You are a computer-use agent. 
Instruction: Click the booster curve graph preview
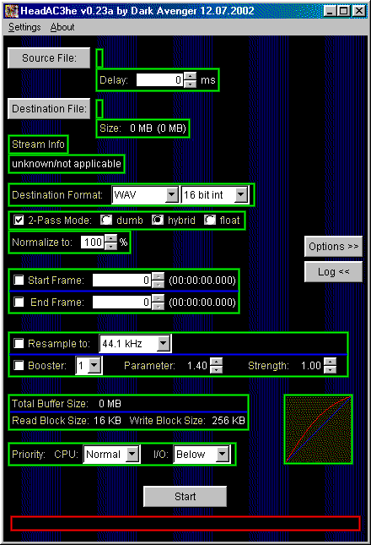[318, 429]
